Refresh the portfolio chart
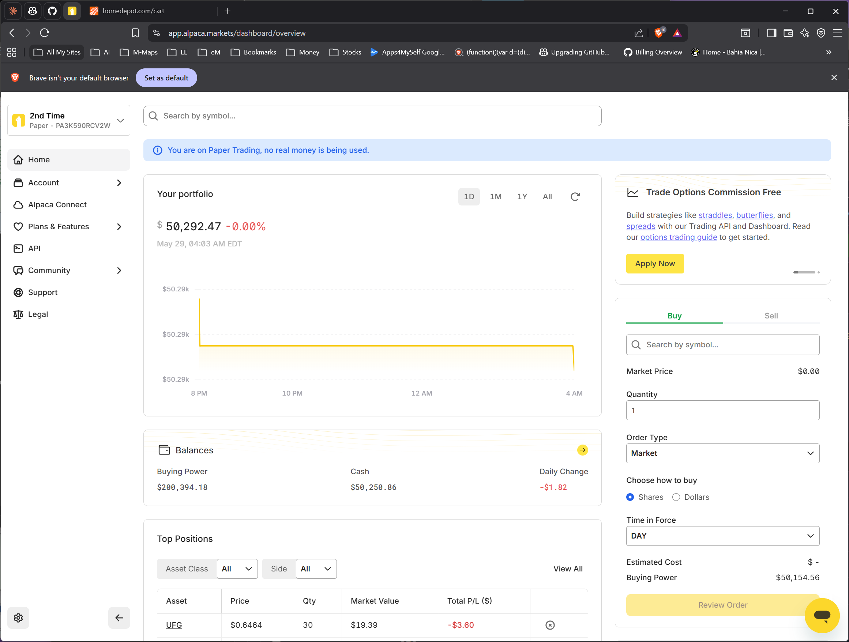This screenshot has width=849, height=642. (575, 197)
